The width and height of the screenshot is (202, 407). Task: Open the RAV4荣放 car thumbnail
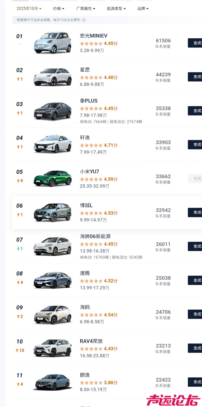click(x=53, y=348)
